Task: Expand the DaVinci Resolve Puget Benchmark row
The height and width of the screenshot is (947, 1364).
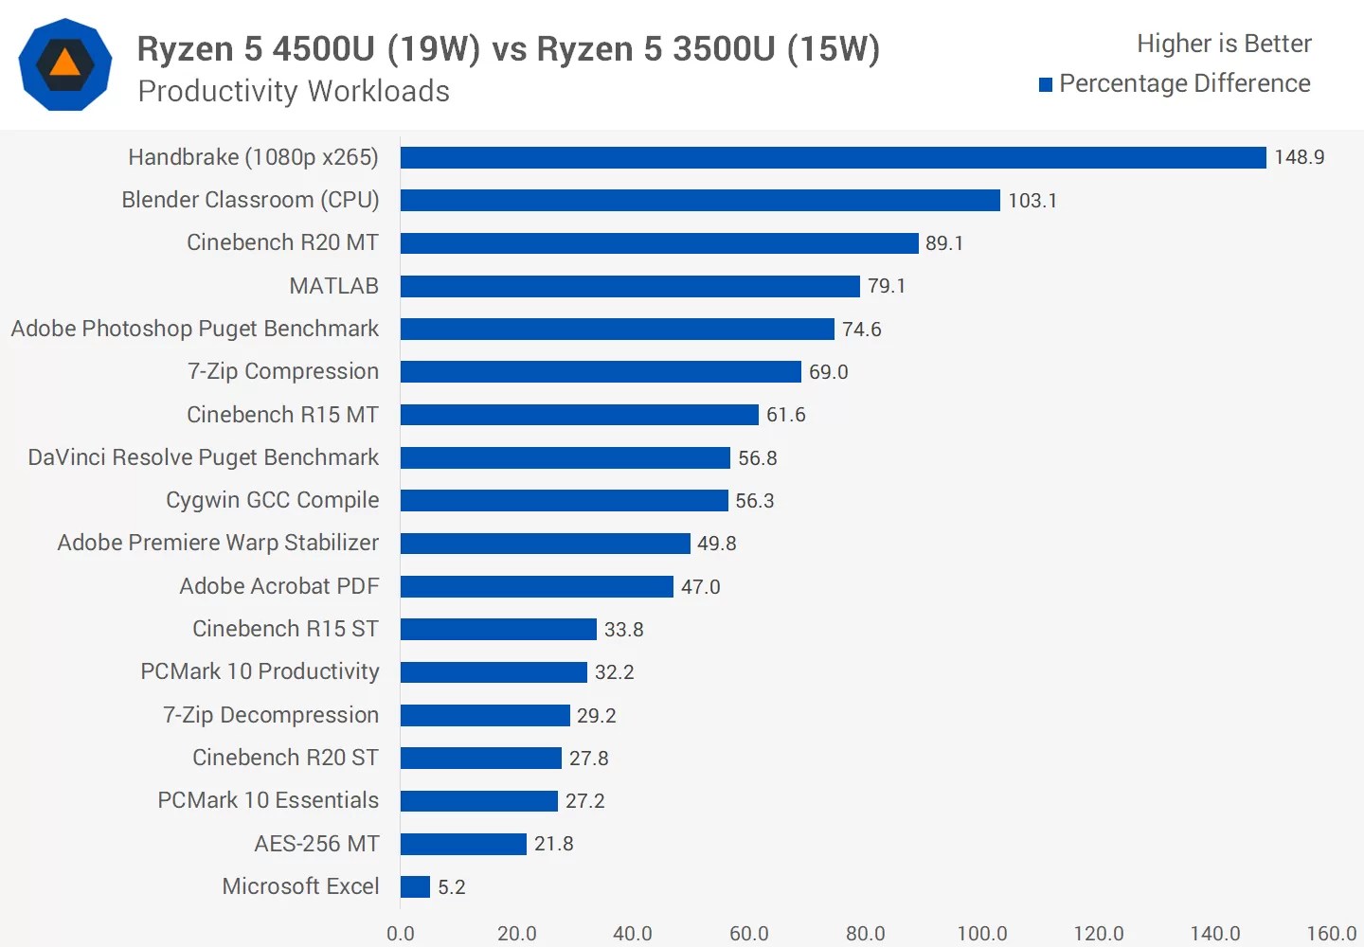Action: (202, 457)
